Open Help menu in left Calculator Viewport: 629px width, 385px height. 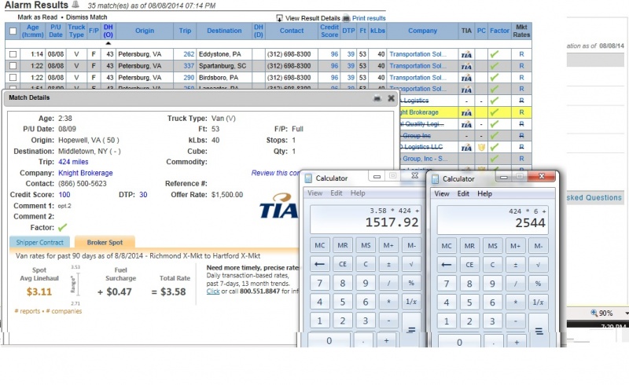(358, 193)
